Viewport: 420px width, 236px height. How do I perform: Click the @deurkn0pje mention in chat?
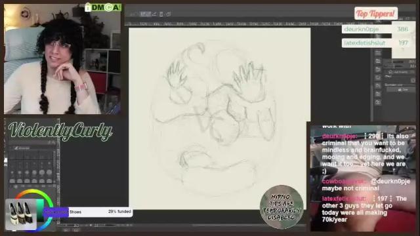pos(390,182)
